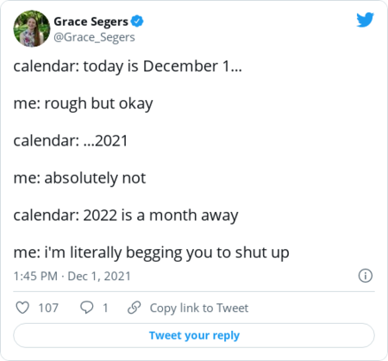The height and width of the screenshot is (361, 388).
Task: Click the reply speech bubble icon
Action: (x=86, y=308)
